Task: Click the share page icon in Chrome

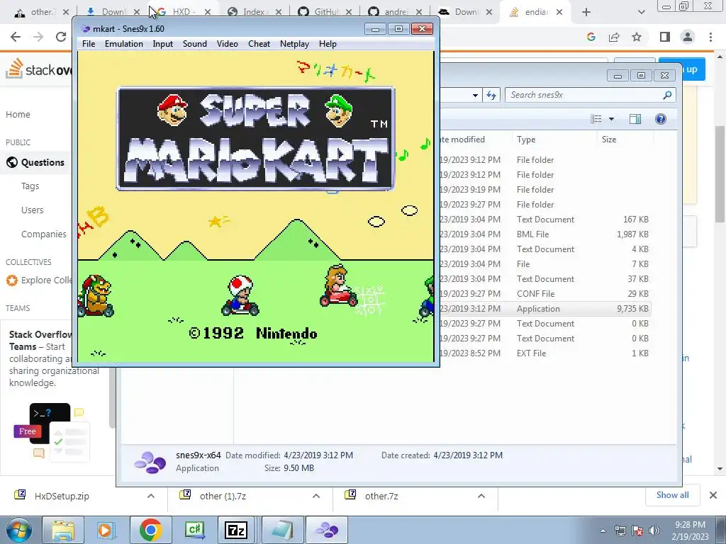Action: point(614,37)
